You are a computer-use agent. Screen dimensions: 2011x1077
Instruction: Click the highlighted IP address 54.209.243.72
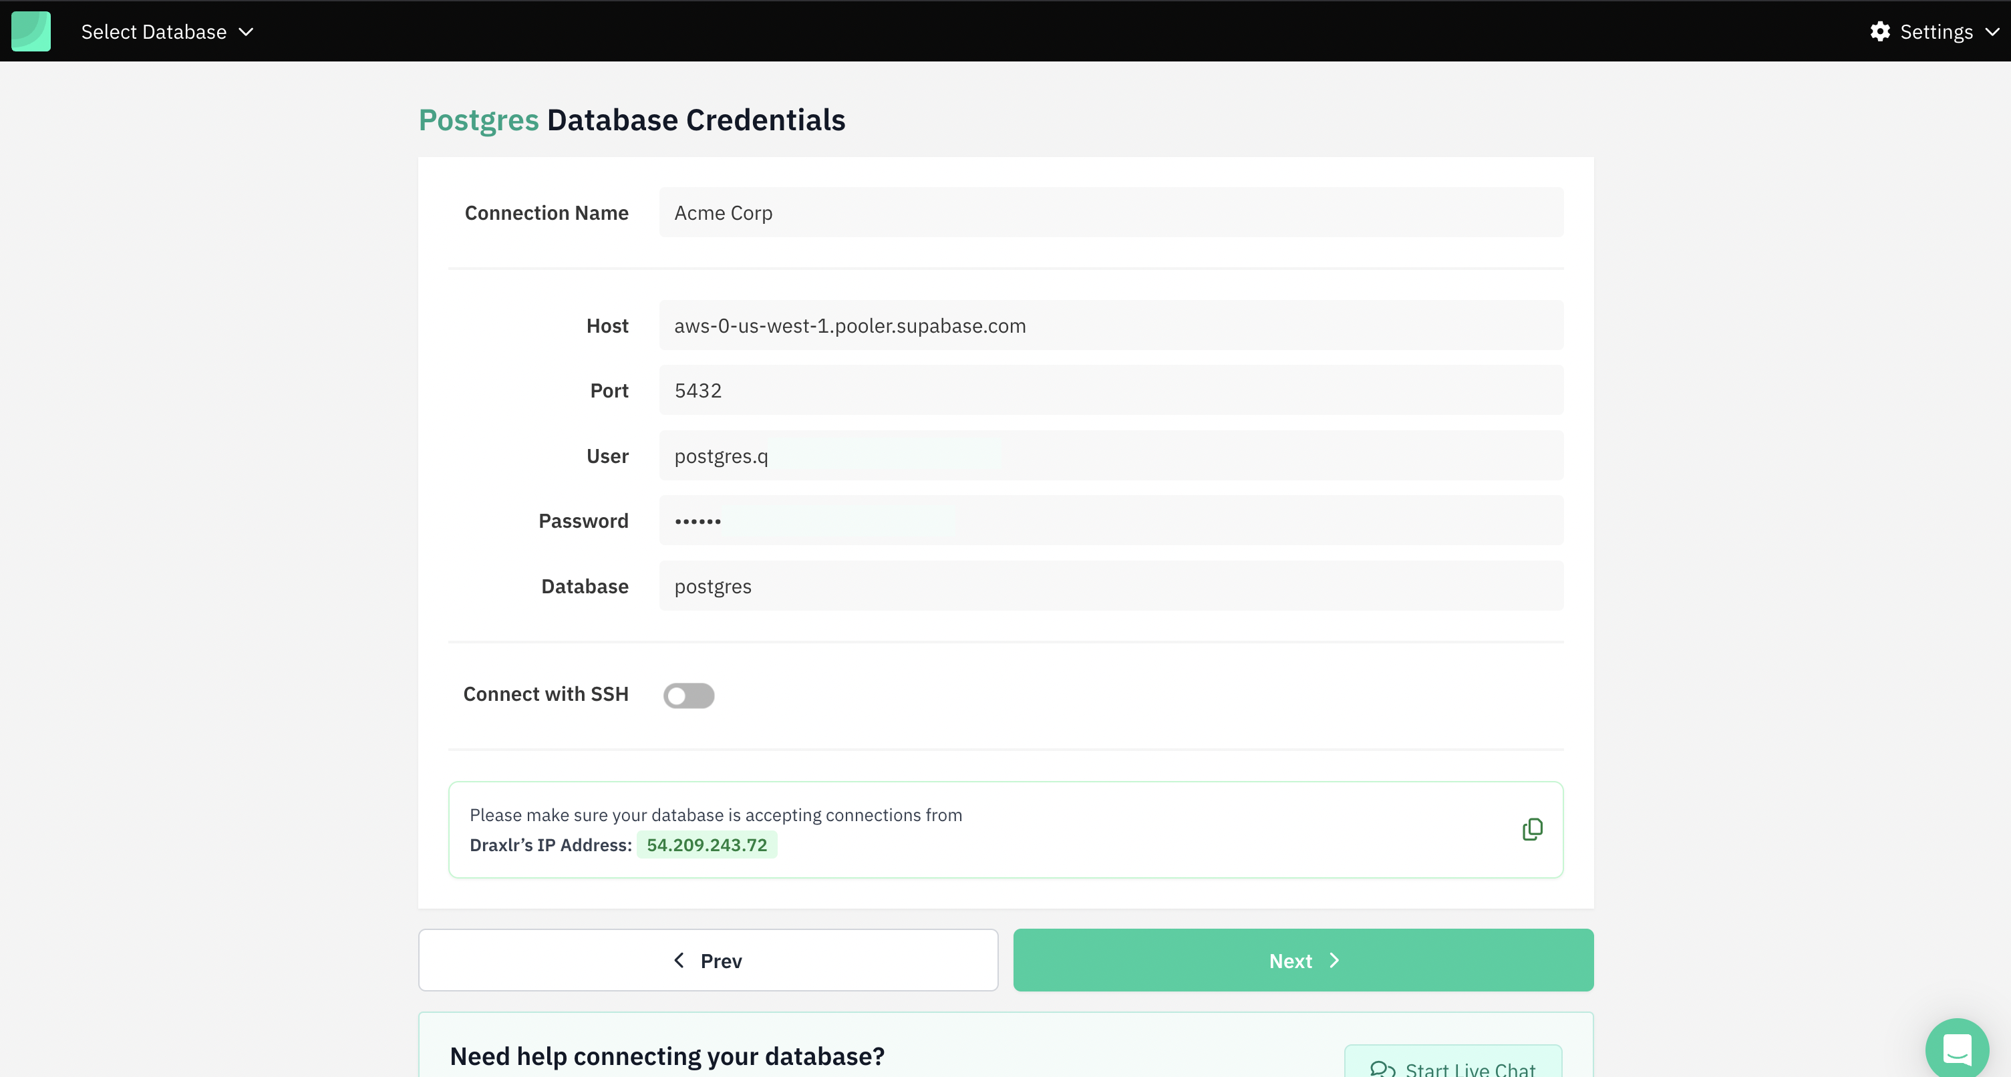(706, 844)
